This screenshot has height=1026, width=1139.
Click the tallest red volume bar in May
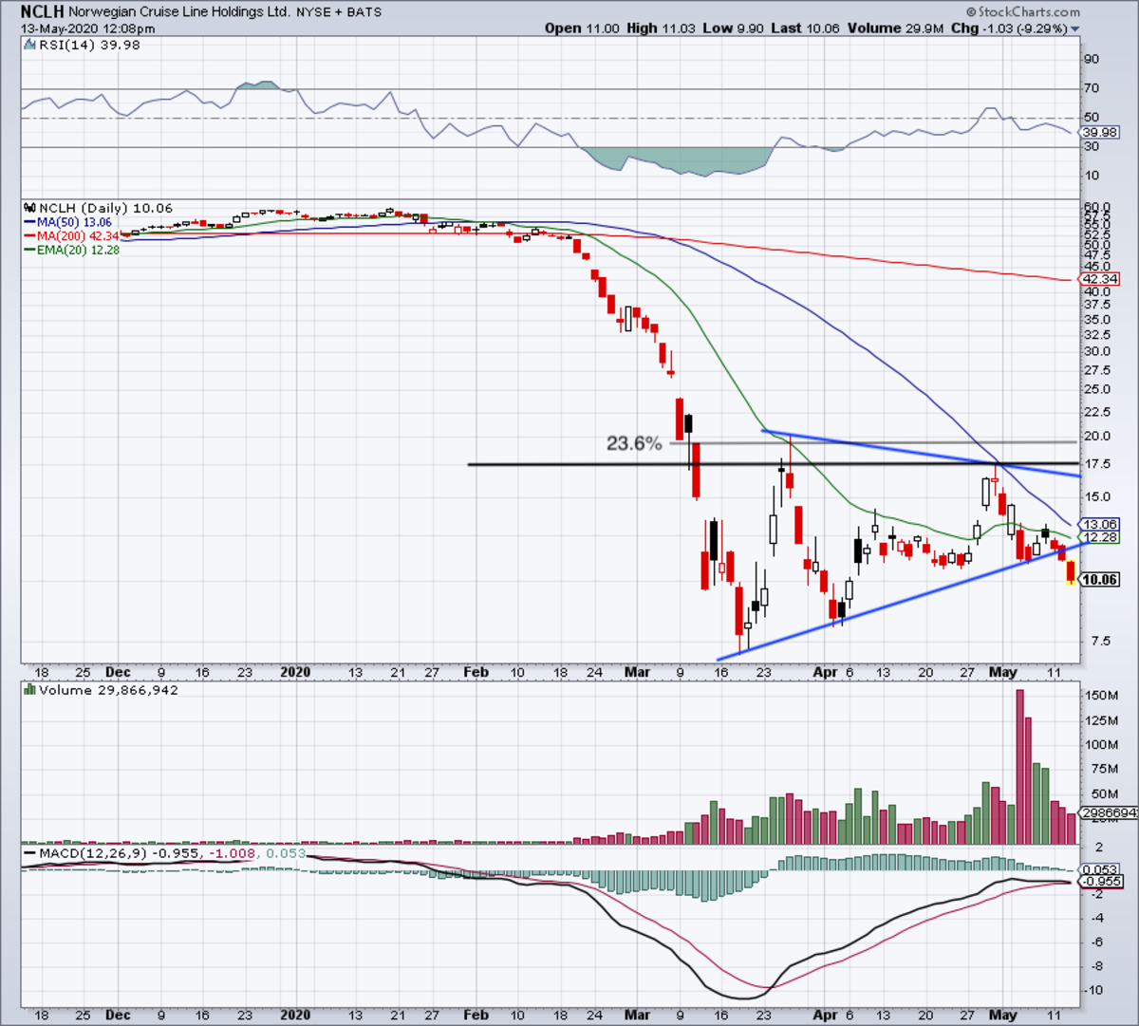(x=1020, y=767)
